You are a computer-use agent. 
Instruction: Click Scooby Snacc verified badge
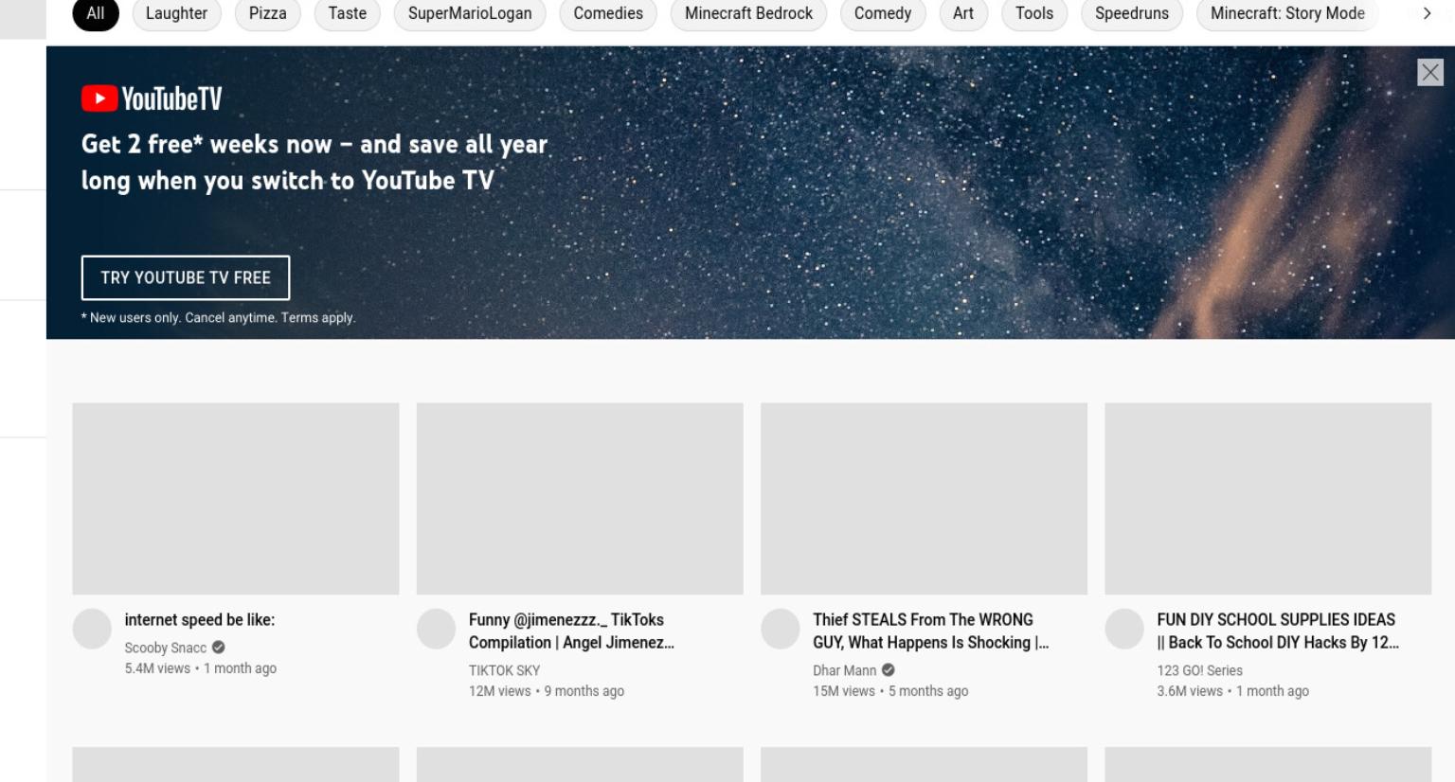[x=219, y=648]
